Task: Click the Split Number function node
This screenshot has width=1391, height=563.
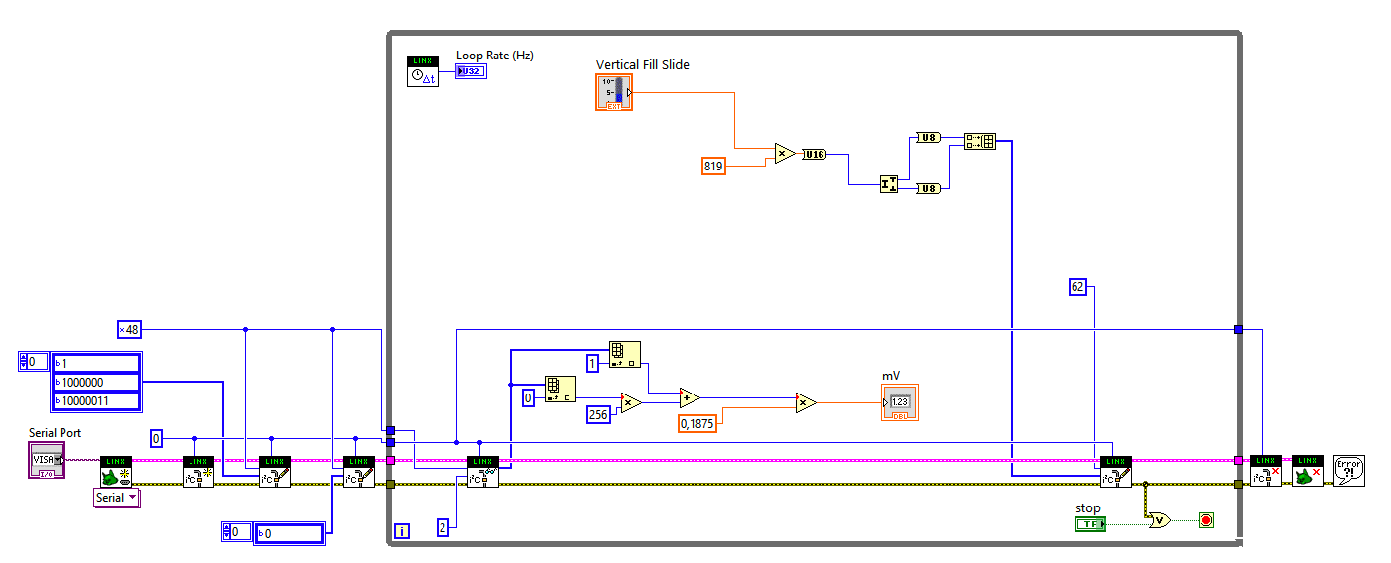Action: click(888, 184)
